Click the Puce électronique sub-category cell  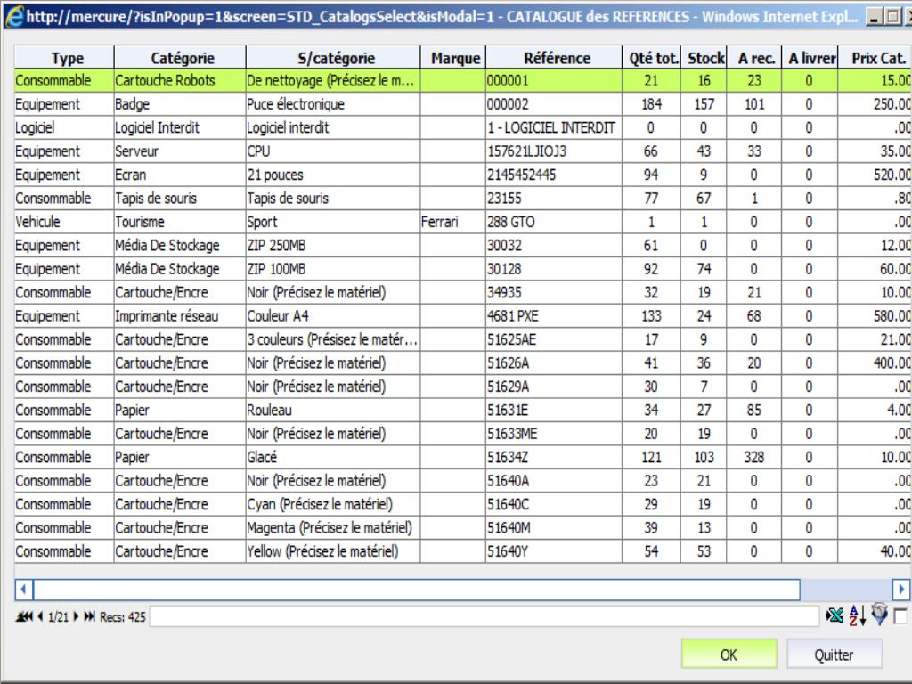click(333, 104)
